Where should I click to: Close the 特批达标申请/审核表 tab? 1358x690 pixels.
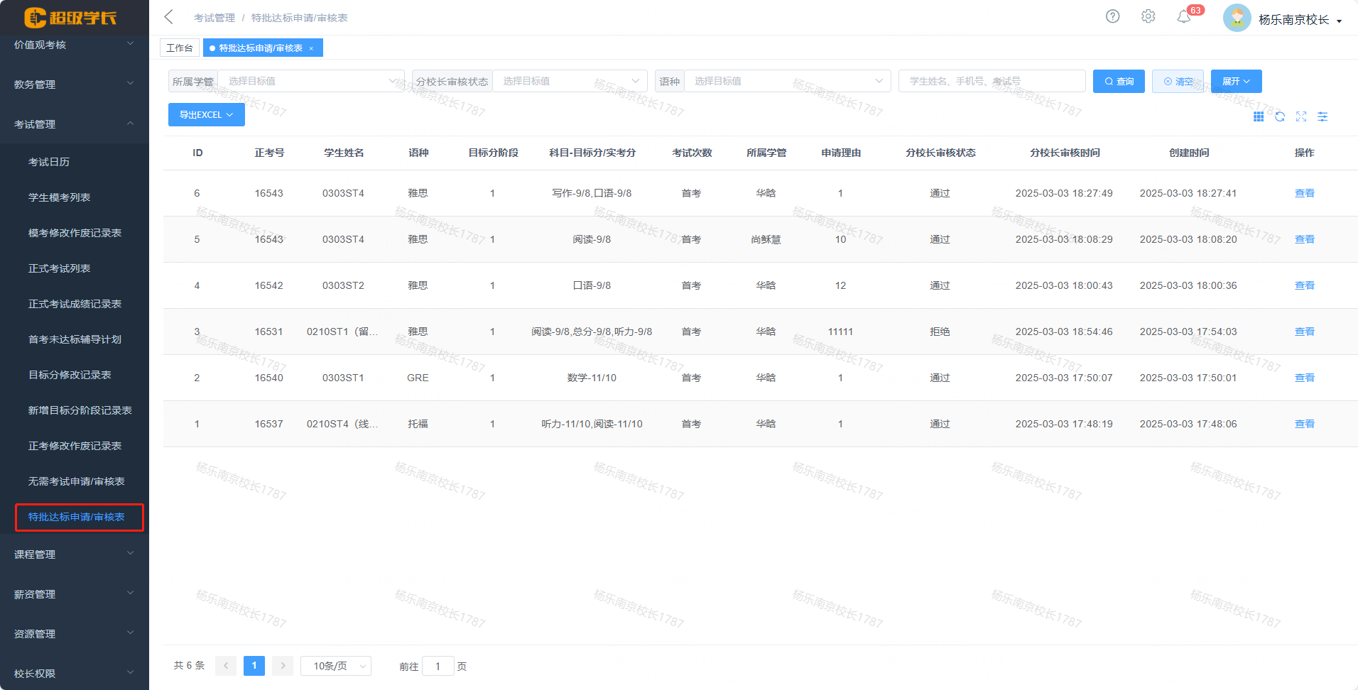(x=311, y=48)
